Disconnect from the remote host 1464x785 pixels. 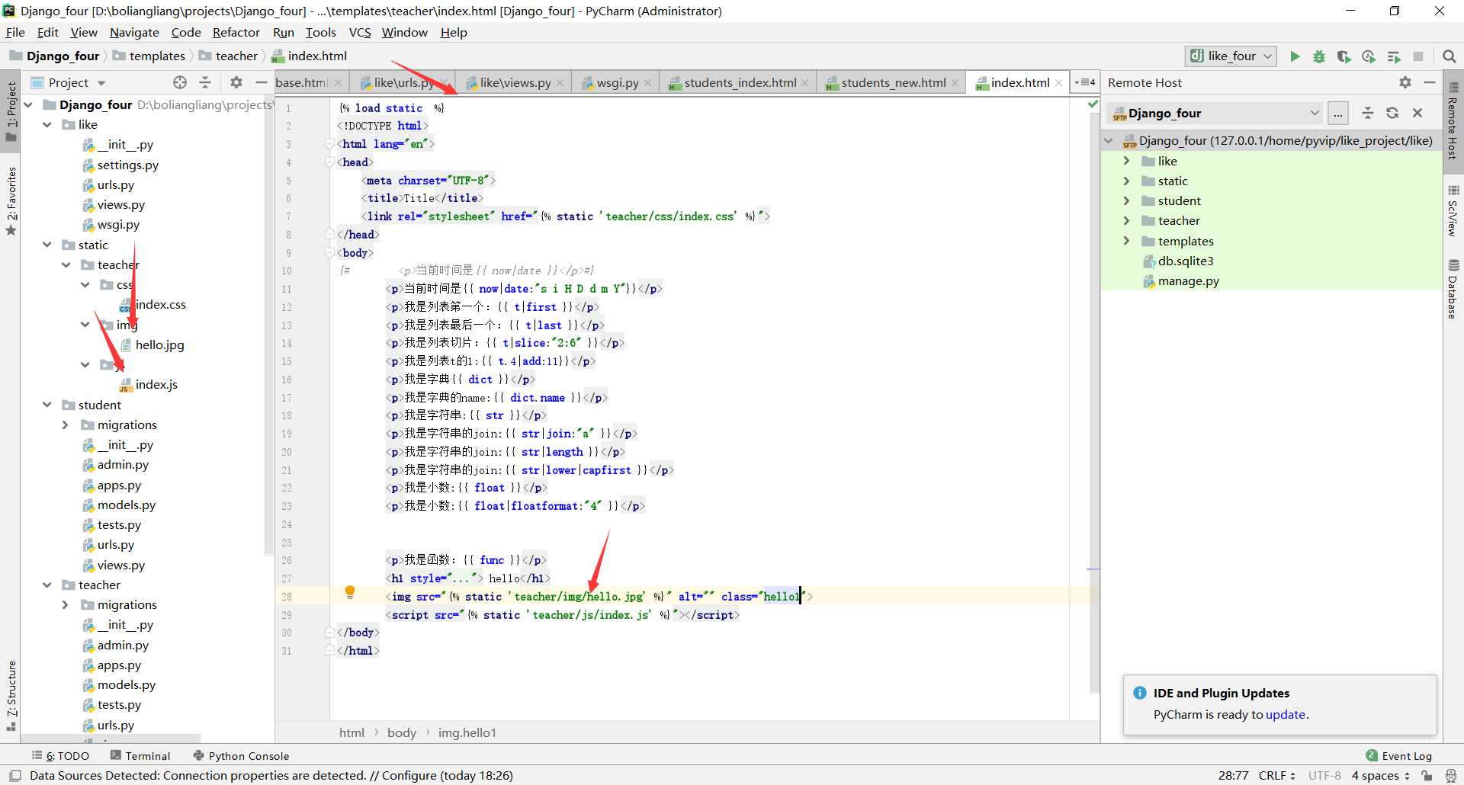coord(1417,113)
